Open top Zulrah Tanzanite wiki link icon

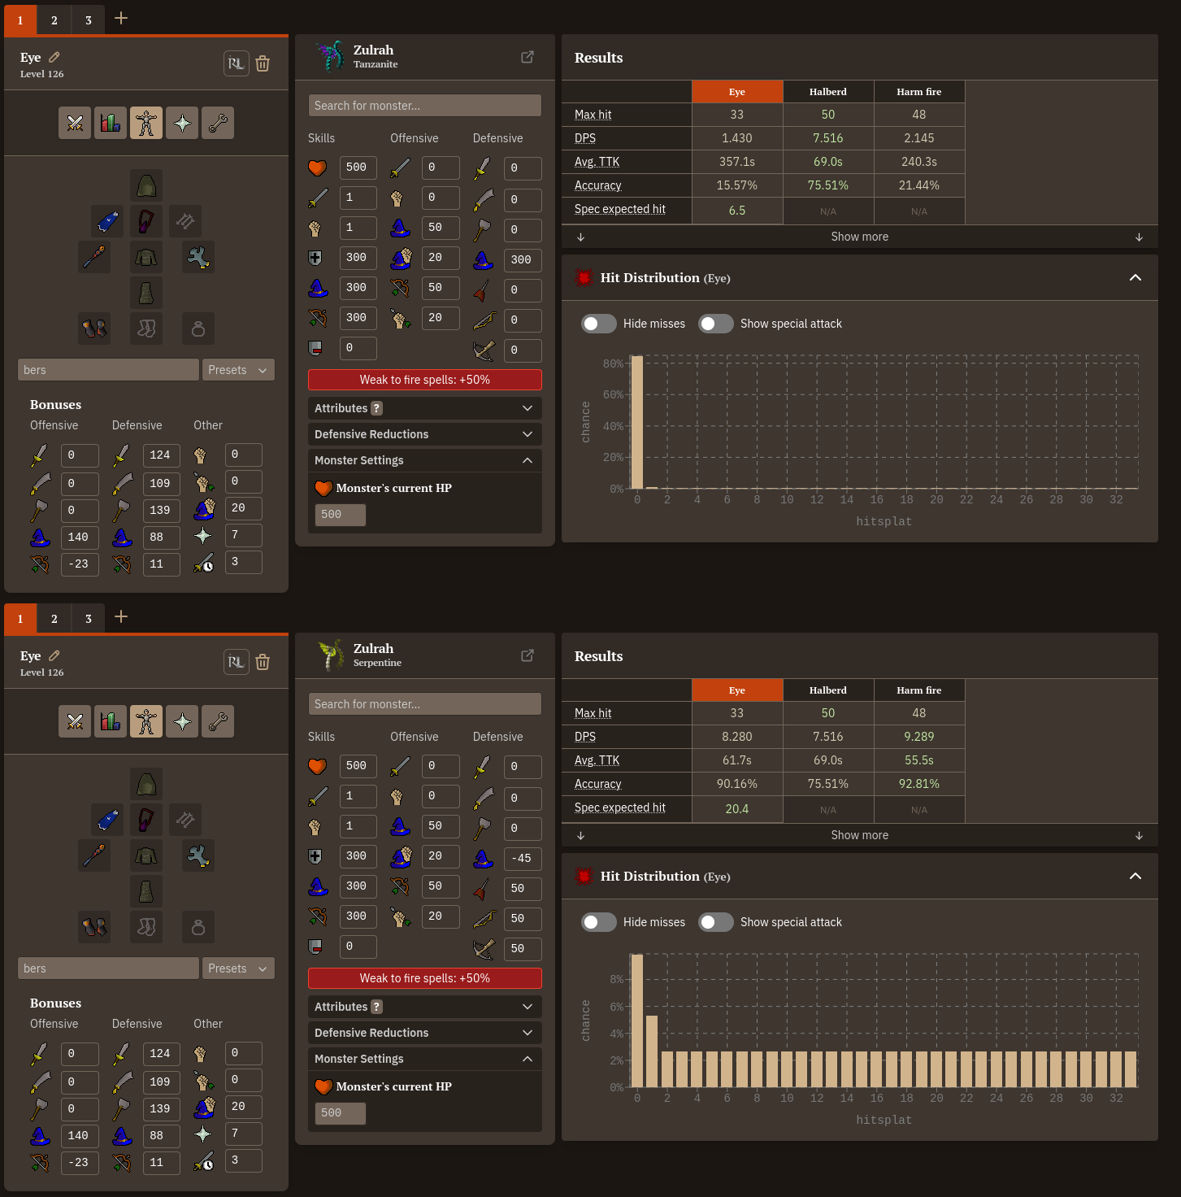528,57
